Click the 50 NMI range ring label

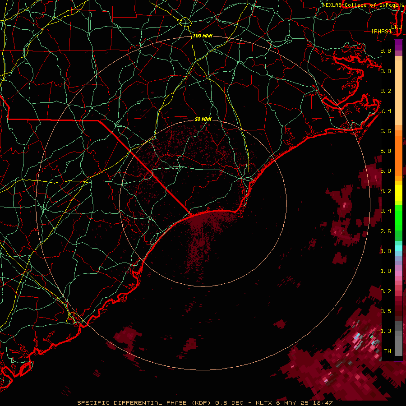203,119
